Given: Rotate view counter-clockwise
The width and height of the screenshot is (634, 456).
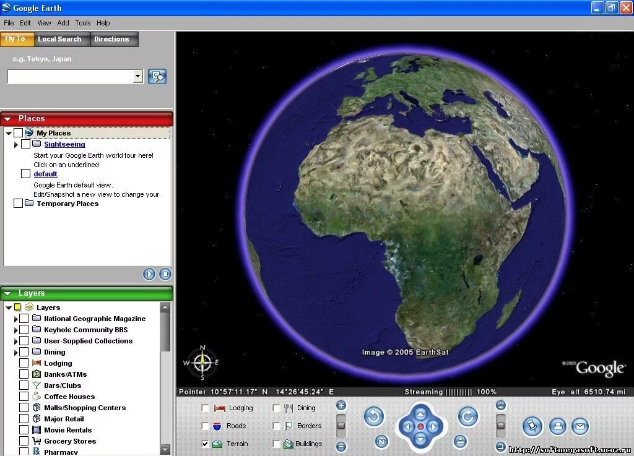Looking at the screenshot, I should click(x=374, y=416).
